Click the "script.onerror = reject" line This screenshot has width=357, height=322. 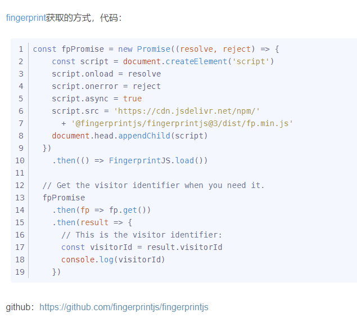[106, 86]
